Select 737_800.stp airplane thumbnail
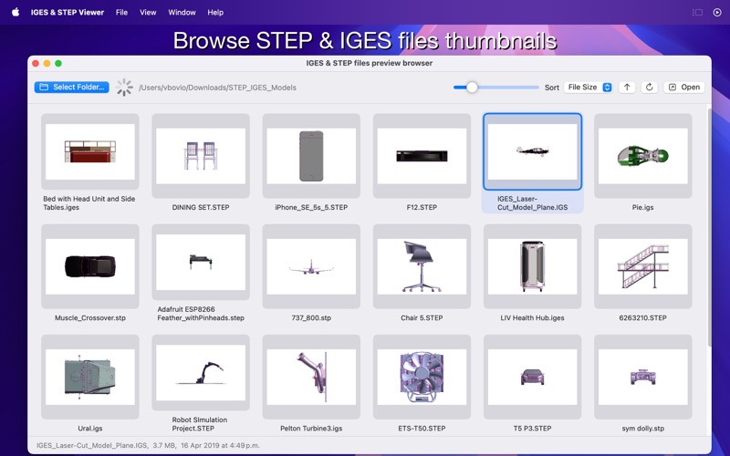The image size is (730, 456). (311, 266)
